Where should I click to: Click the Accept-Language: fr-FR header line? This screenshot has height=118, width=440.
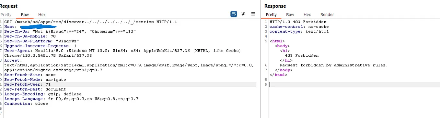tap(71, 99)
